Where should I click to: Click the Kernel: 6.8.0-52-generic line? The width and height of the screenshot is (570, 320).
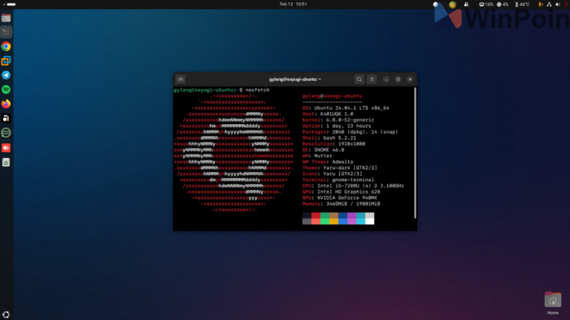338,120
